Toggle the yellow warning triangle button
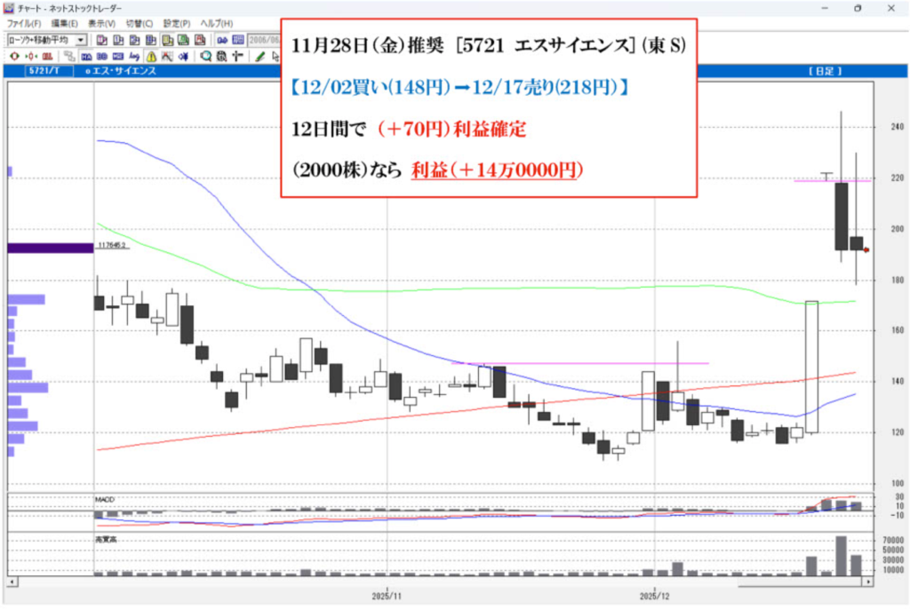Viewport: 910px width, 609px height. click(149, 55)
